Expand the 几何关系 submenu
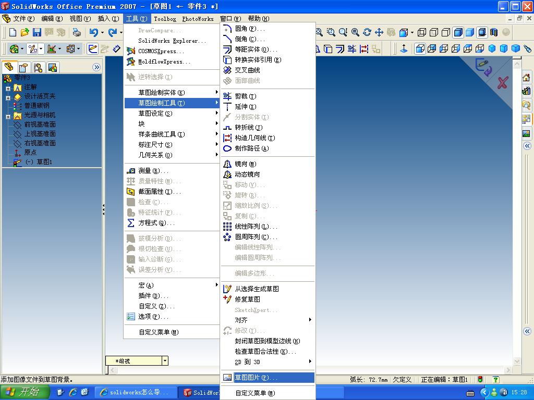This screenshot has width=534, height=400. point(172,155)
